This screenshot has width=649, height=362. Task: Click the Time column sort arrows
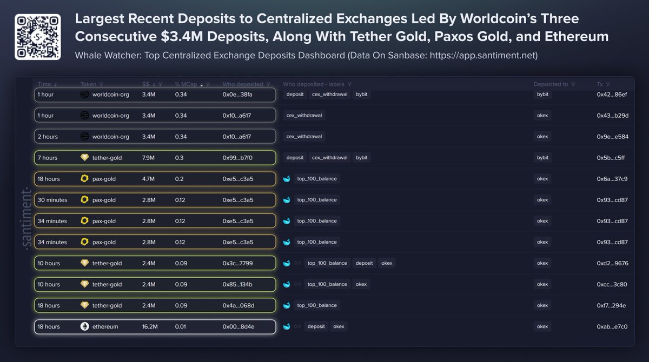click(55, 85)
